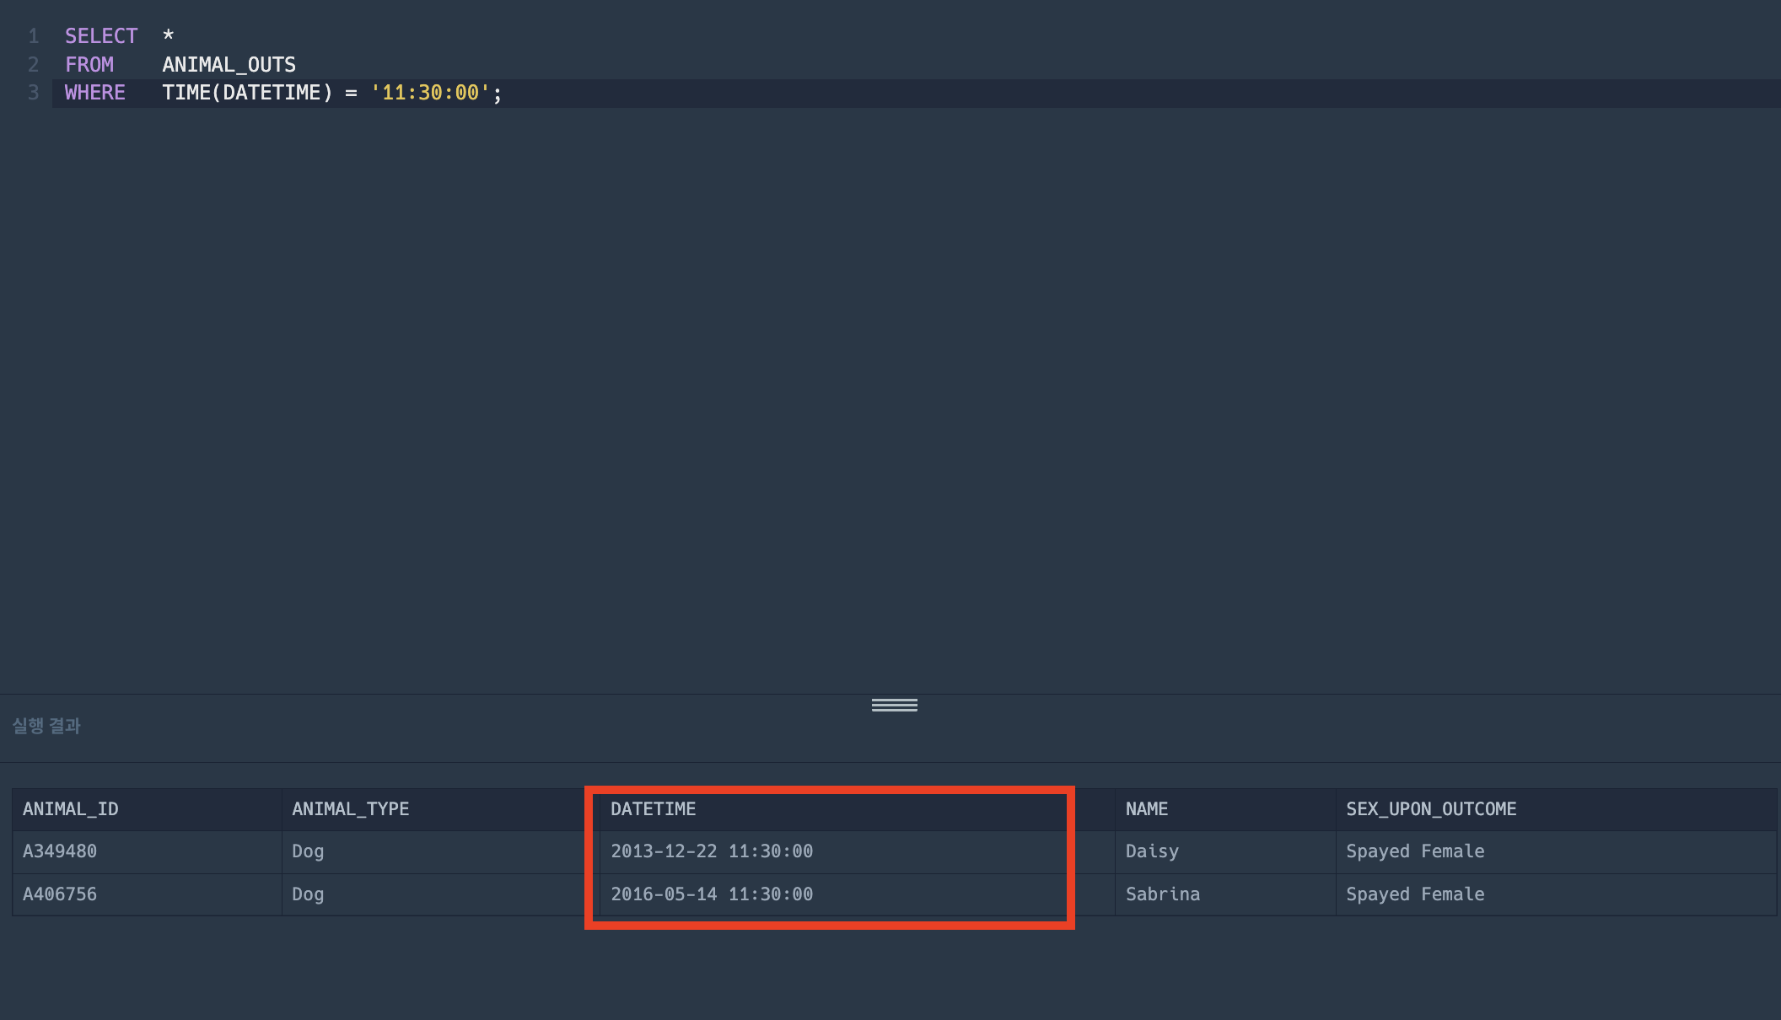The width and height of the screenshot is (1781, 1020).
Task: Click the TIME(DATETIME) function in editor
Action: [x=247, y=93]
